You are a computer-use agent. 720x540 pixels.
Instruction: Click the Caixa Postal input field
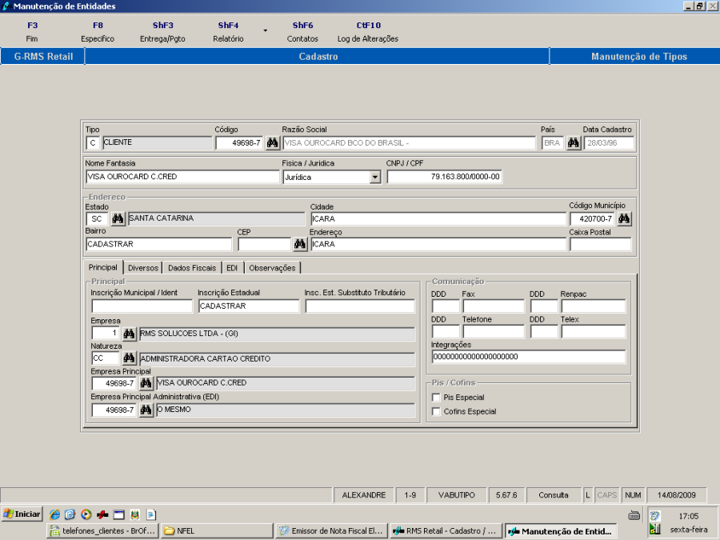tap(600, 244)
